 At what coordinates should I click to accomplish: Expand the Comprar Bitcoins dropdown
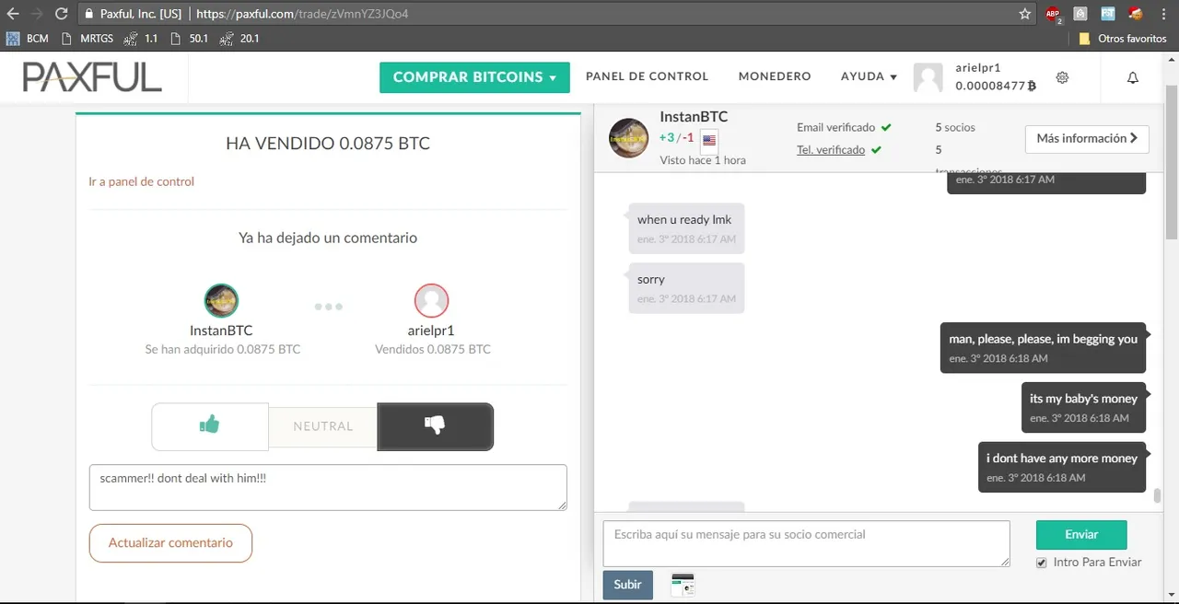pos(474,77)
